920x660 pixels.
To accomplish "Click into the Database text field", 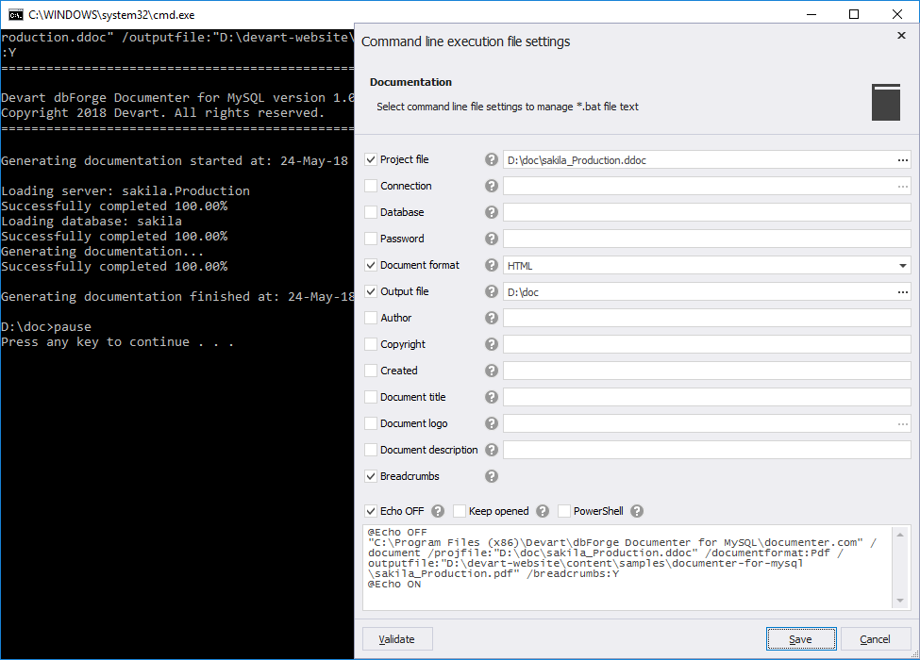I will 707,213.
